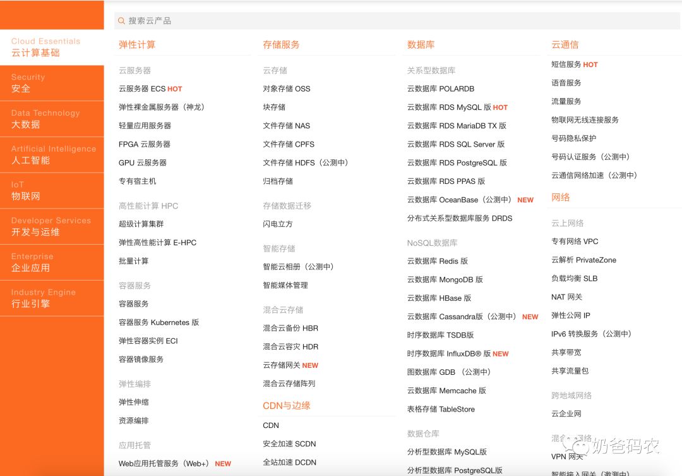Open 号码隐私保护 link
Viewport: 682px width, 476px height.
(573, 138)
